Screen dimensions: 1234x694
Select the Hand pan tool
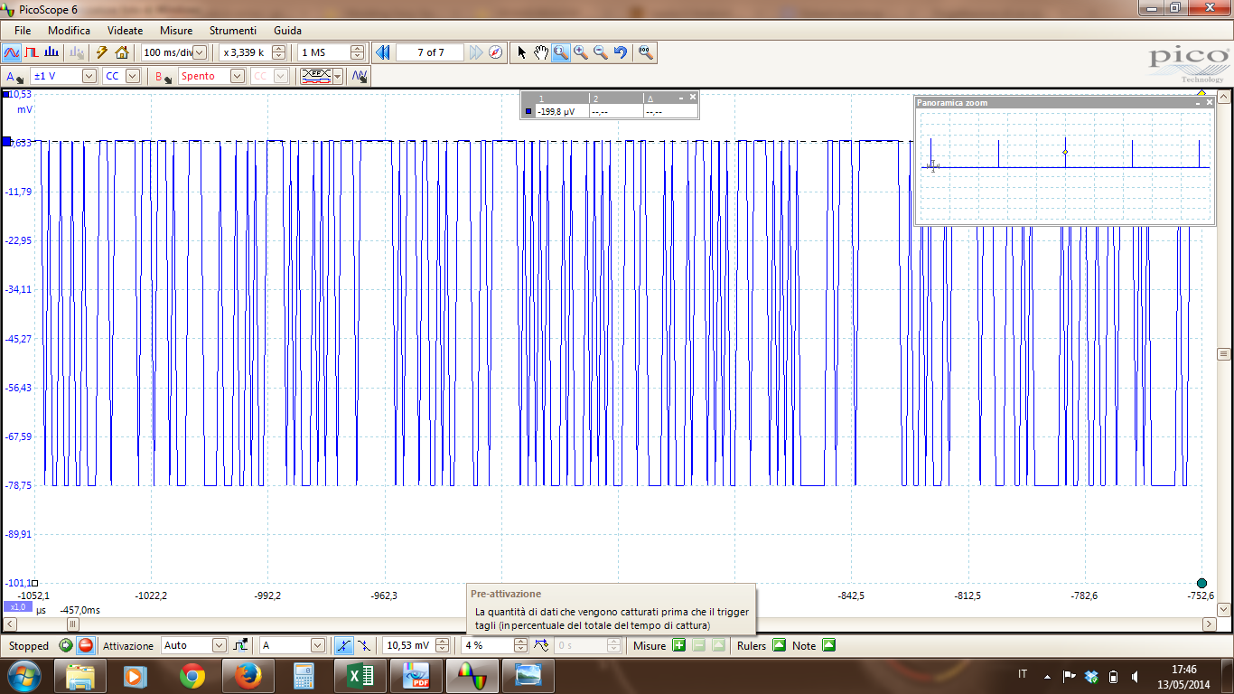(540, 52)
